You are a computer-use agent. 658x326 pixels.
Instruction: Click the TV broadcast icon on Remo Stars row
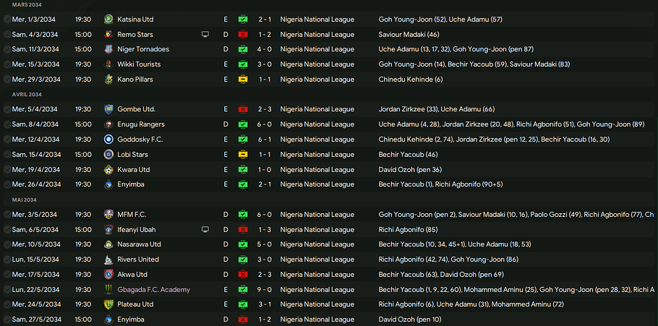205,34
